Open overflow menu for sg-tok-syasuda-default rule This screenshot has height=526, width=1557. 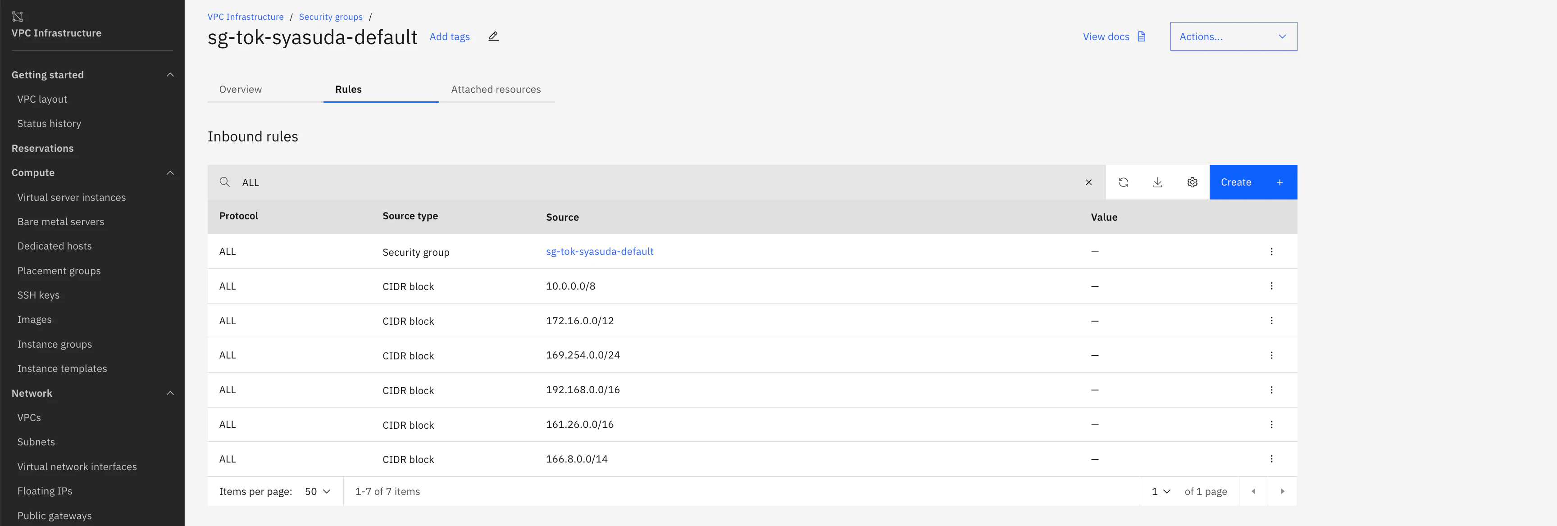(1271, 252)
